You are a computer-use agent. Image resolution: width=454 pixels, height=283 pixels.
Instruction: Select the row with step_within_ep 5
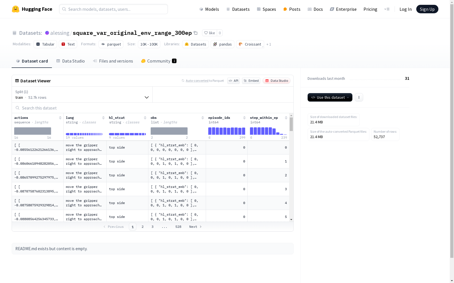(150, 216)
